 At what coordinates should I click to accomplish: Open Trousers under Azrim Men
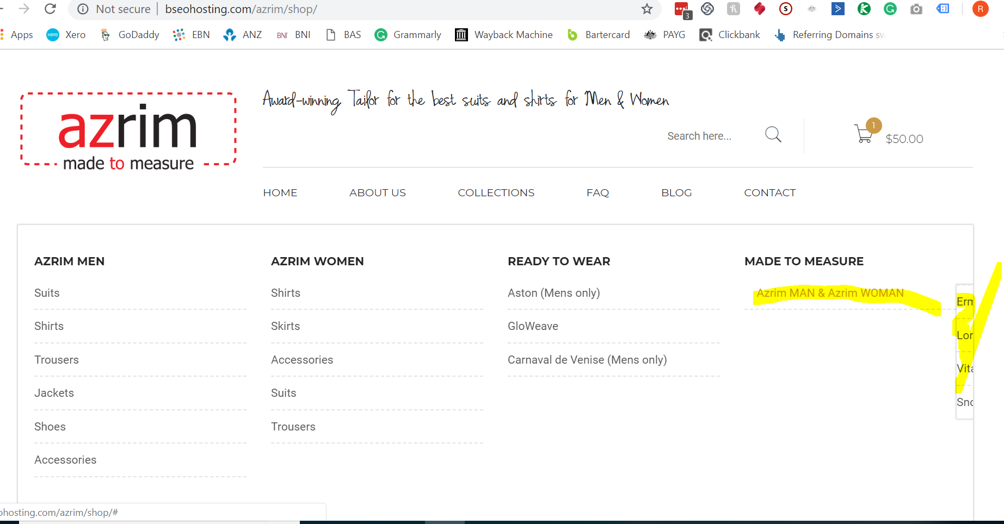(x=57, y=360)
